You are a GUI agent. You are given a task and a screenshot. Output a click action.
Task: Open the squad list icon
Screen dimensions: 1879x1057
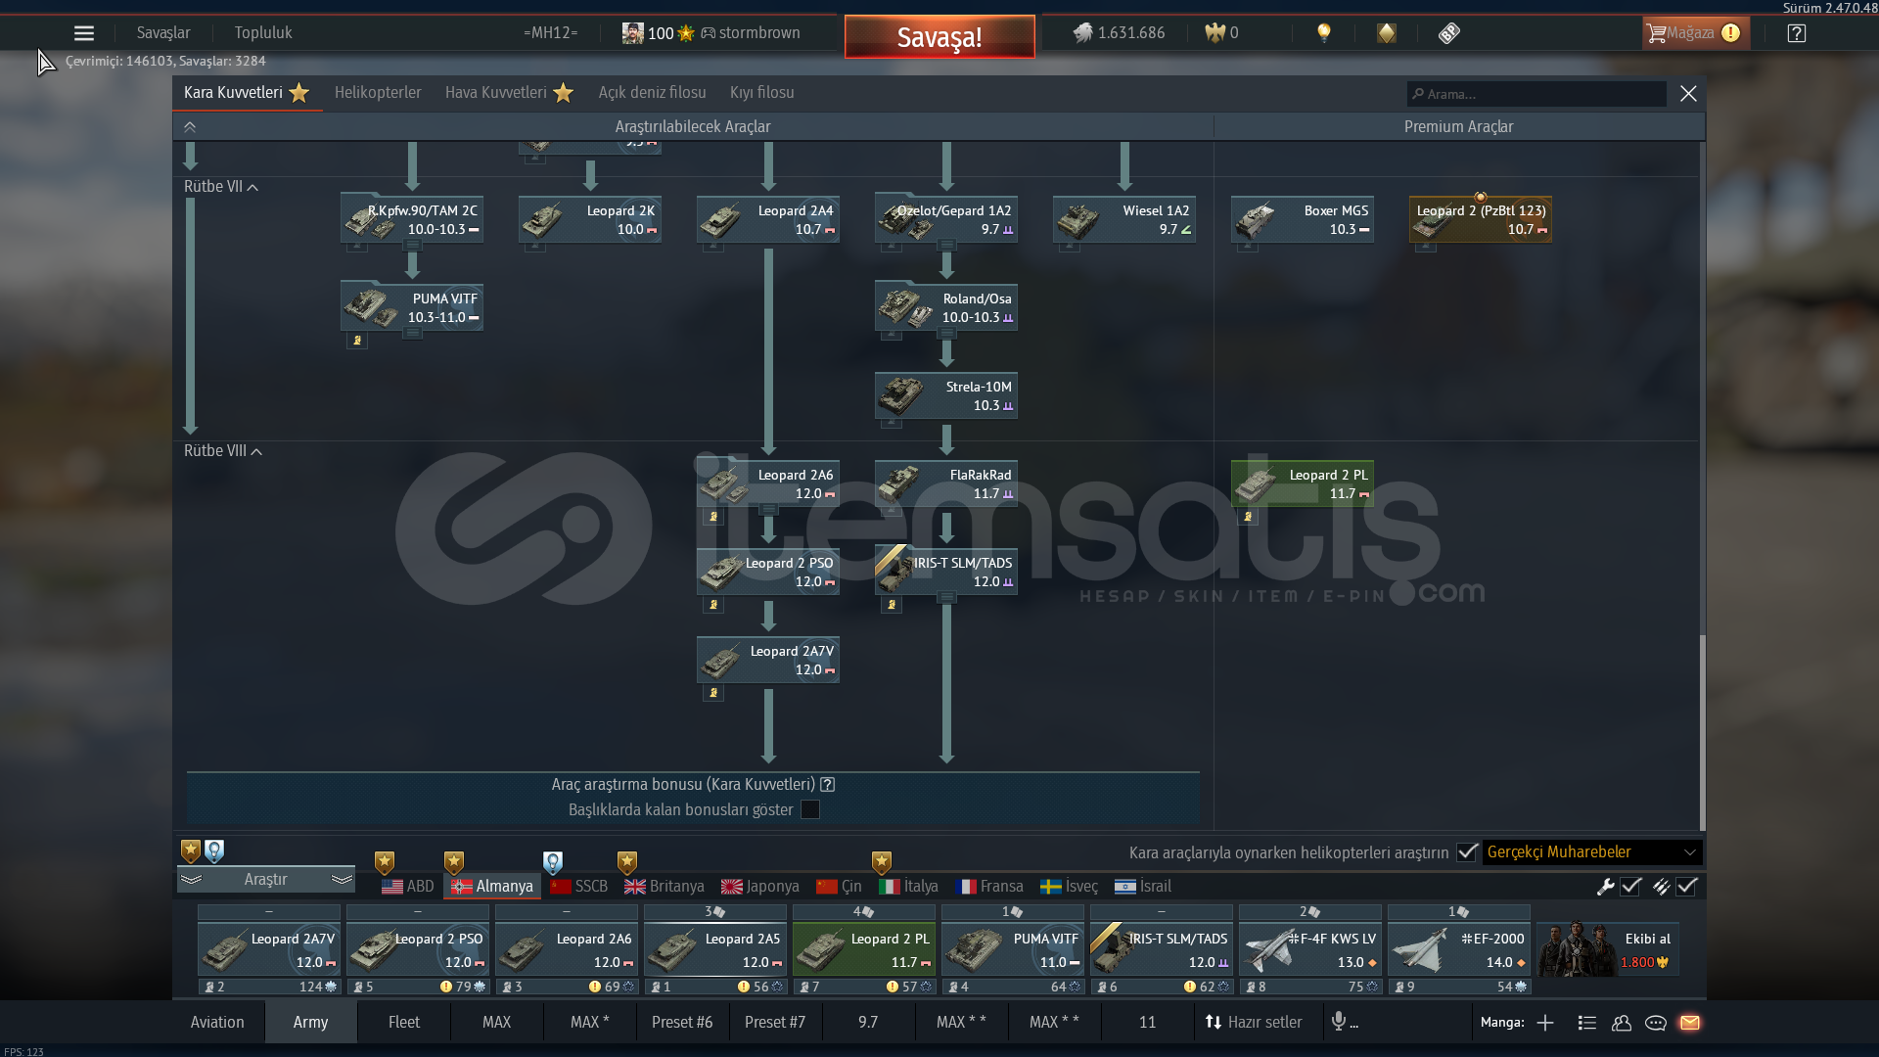[1587, 1023]
